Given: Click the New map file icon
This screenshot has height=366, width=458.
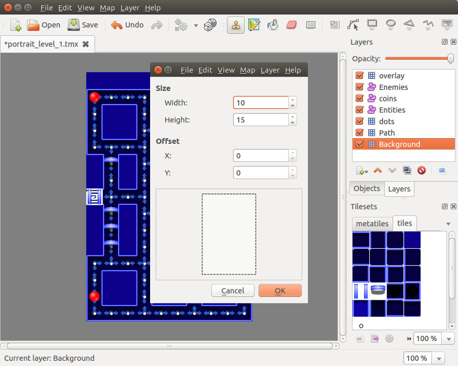Looking at the screenshot, I should click(x=16, y=25).
